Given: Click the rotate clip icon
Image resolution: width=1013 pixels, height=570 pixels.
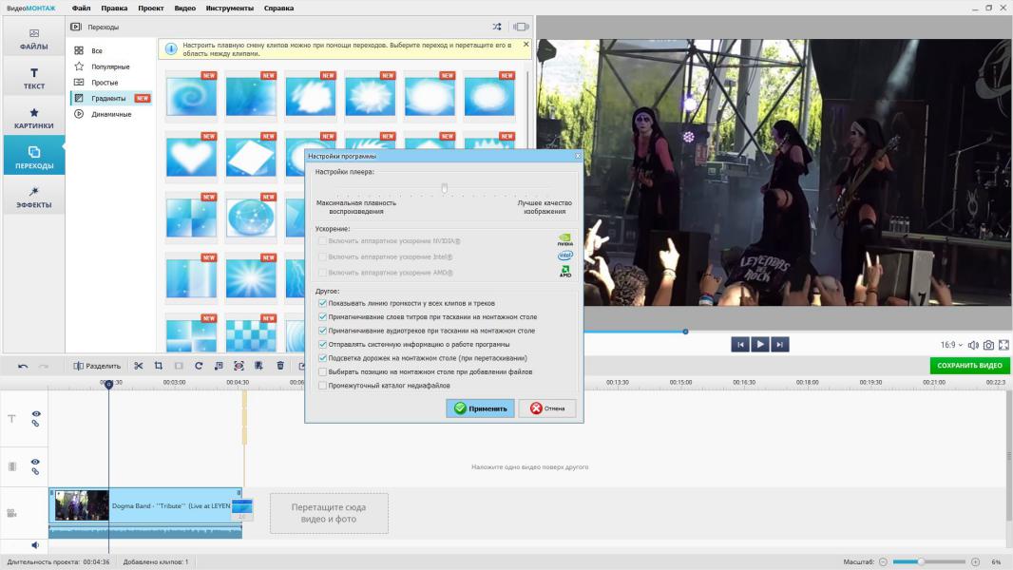Looking at the screenshot, I should [199, 366].
